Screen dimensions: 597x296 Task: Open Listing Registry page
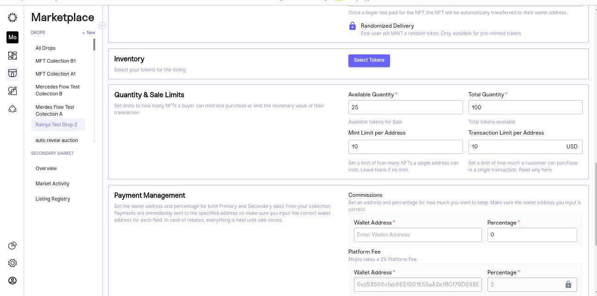click(x=53, y=199)
